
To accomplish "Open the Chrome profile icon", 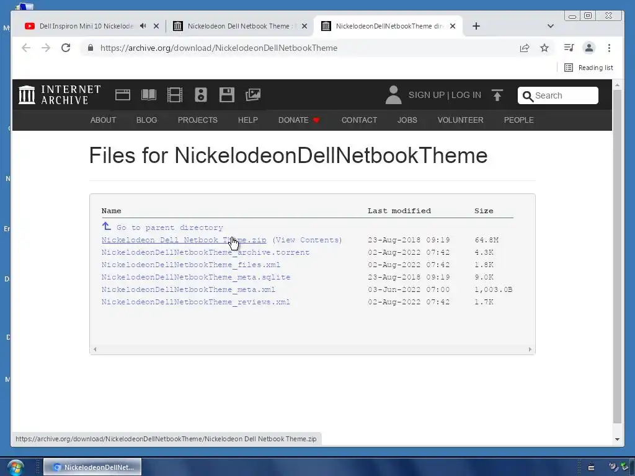I will coord(589,48).
